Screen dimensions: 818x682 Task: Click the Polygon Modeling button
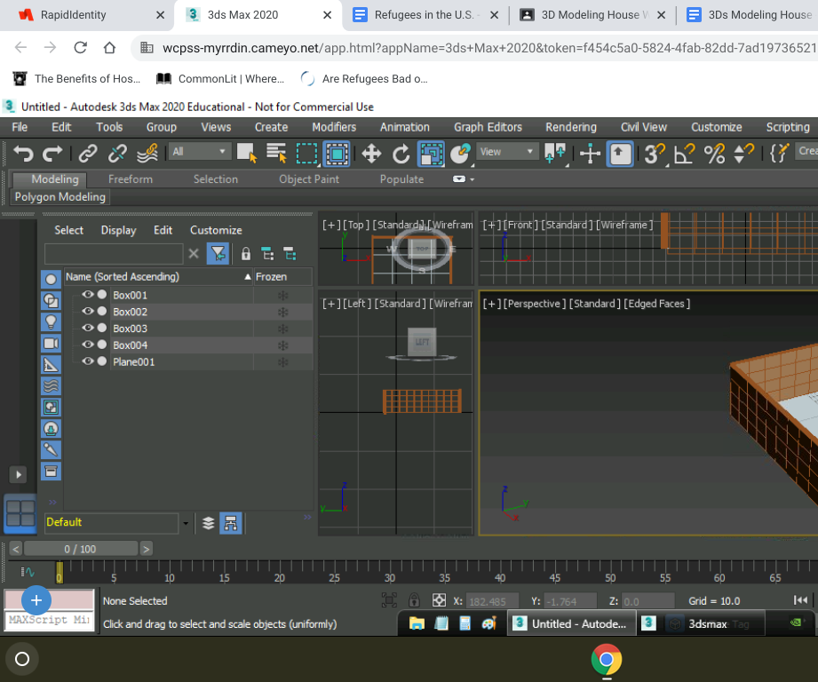[60, 197]
